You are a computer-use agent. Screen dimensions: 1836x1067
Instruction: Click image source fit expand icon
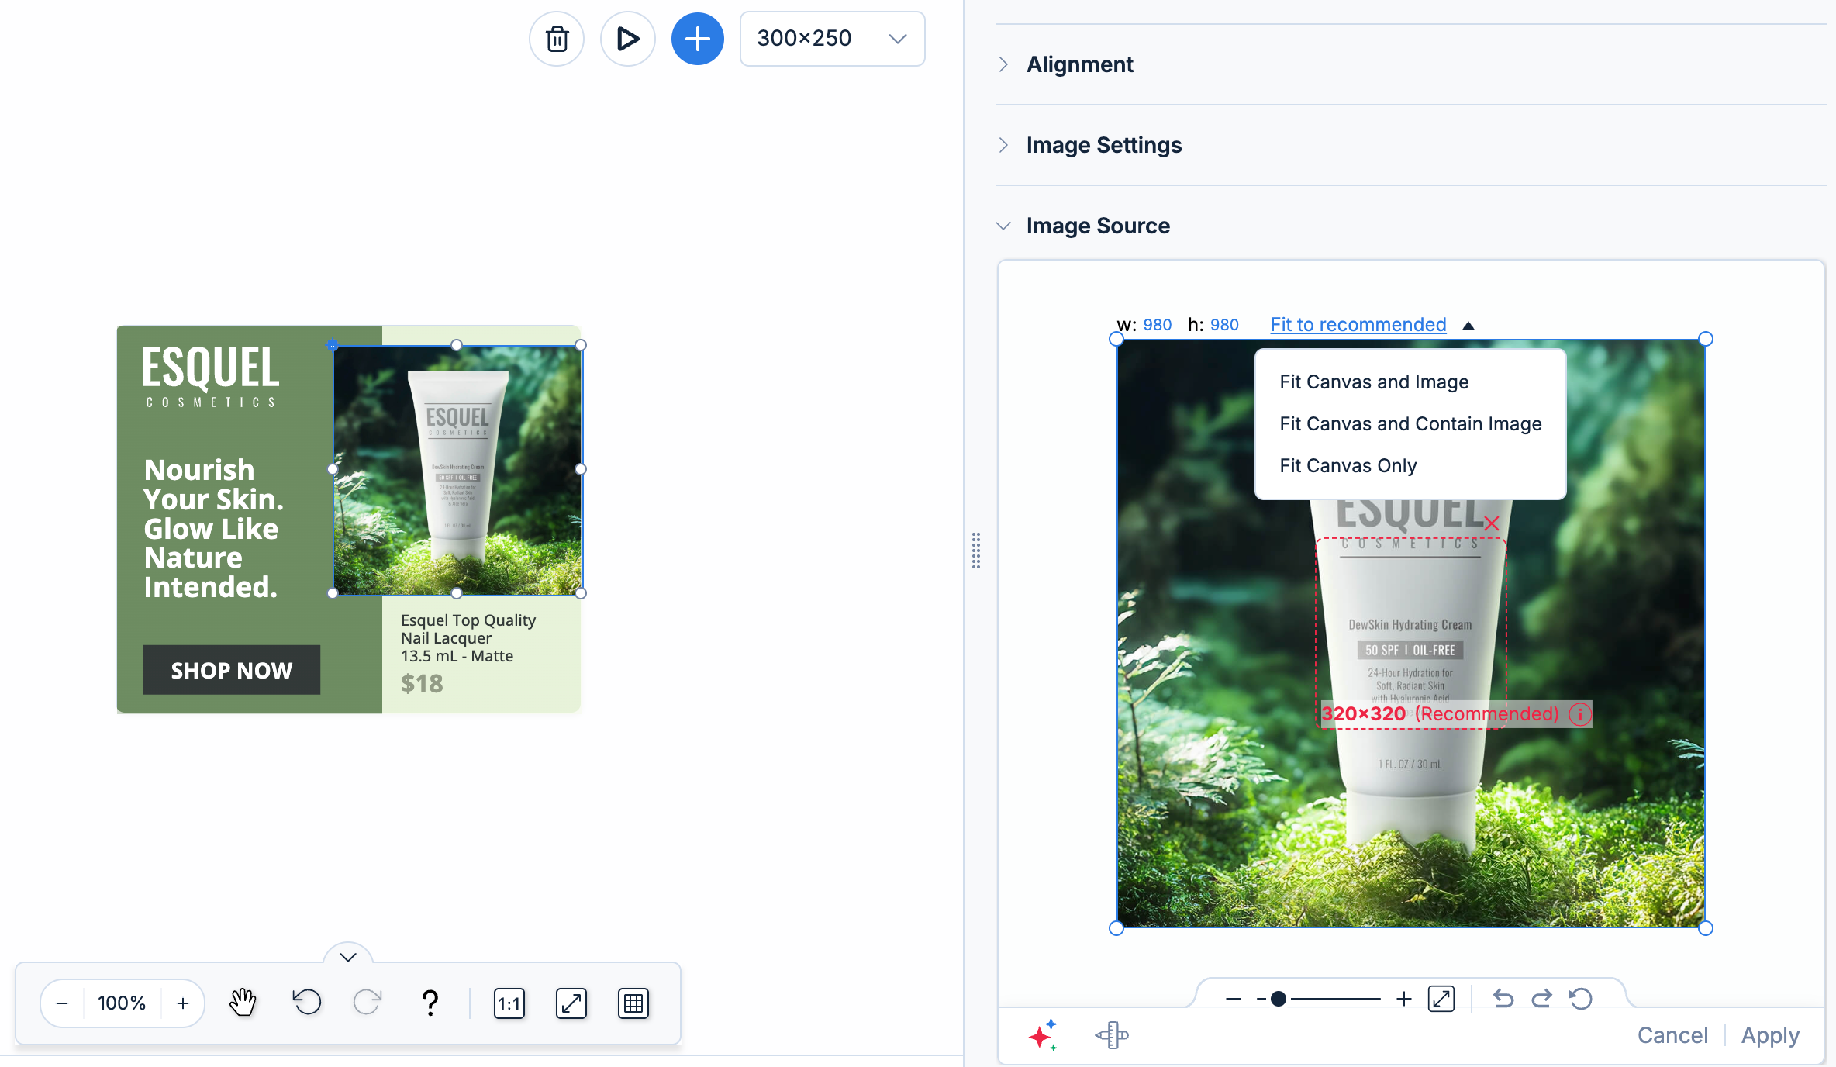click(x=1441, y=999)
